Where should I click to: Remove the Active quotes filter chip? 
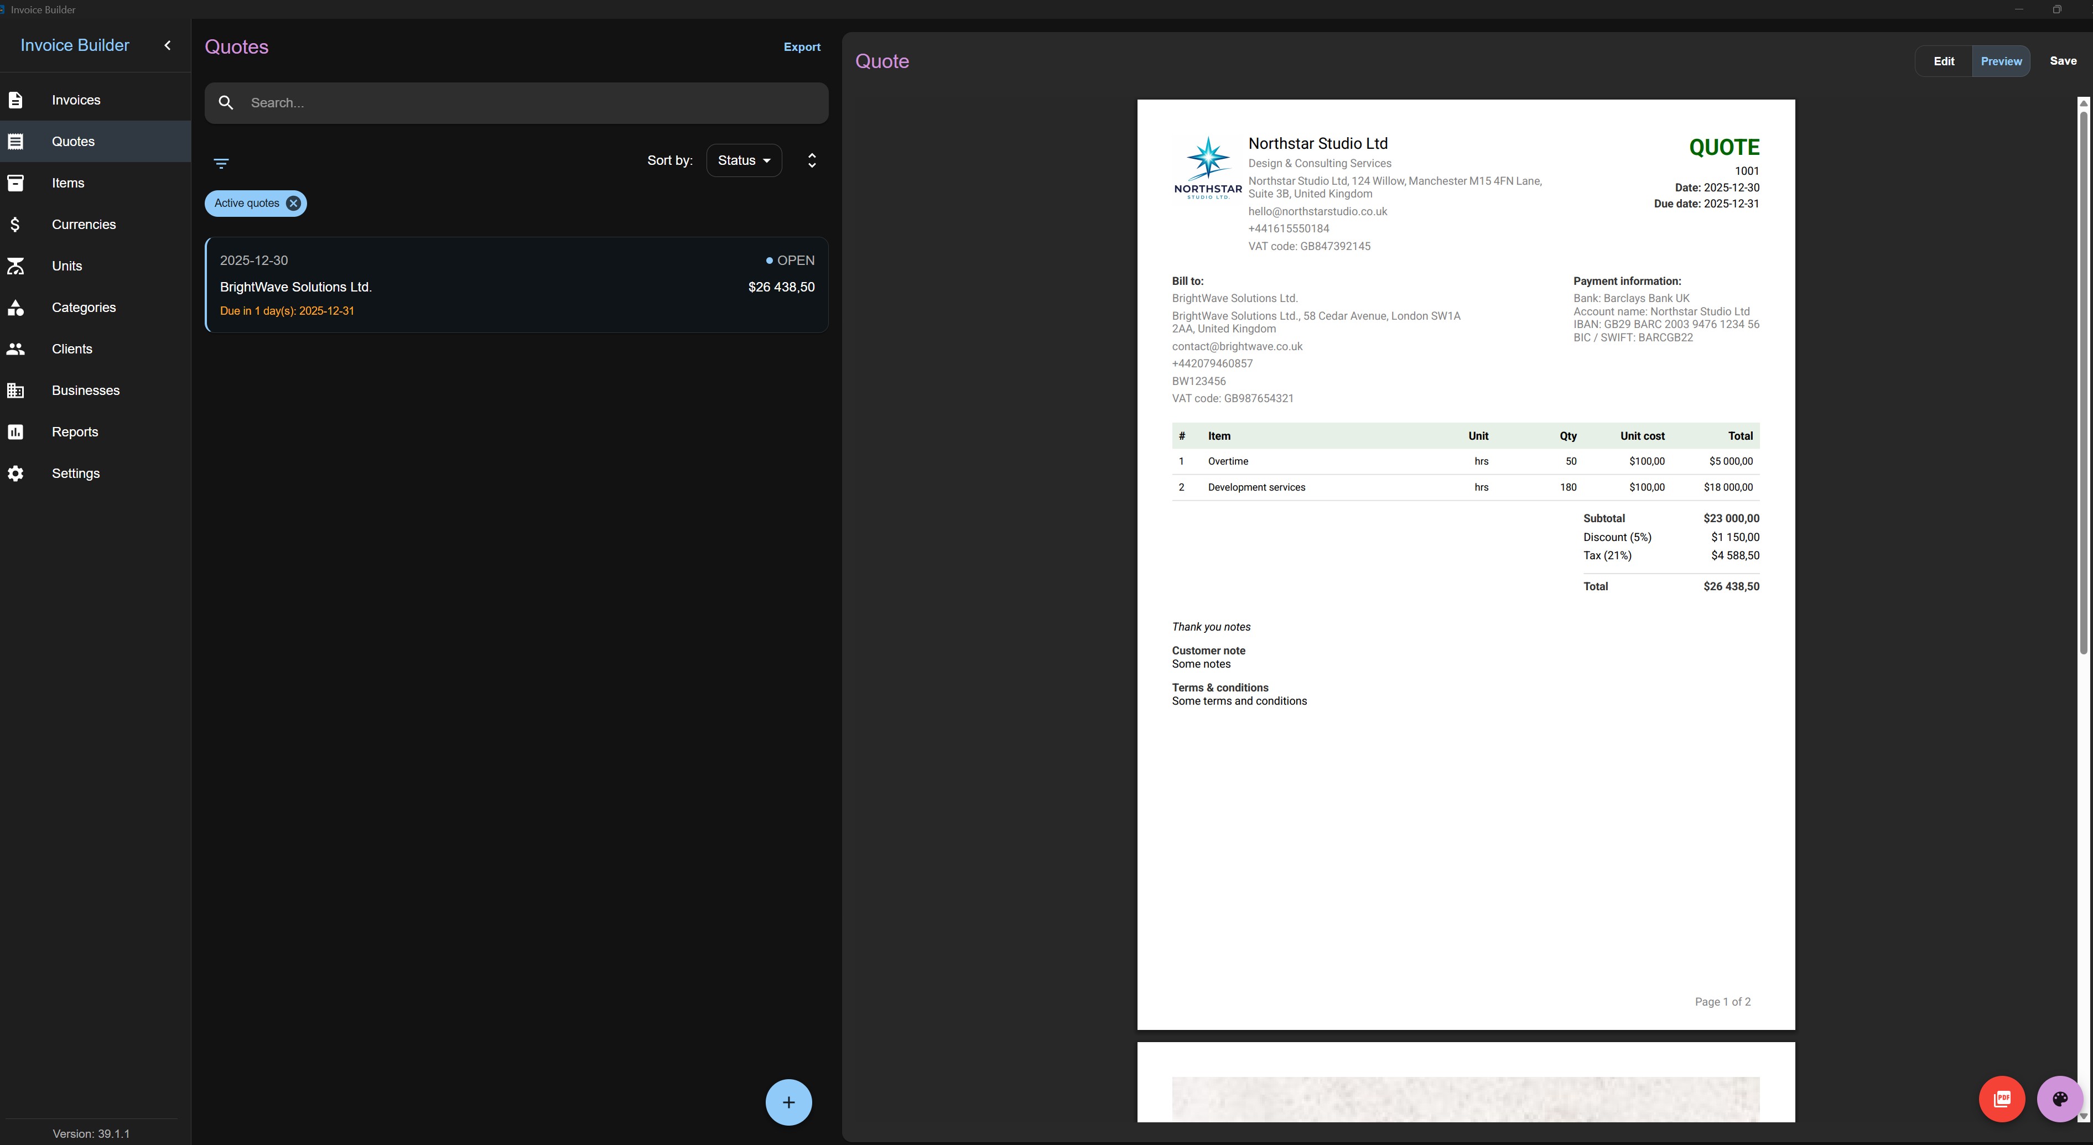click(293, 203)
